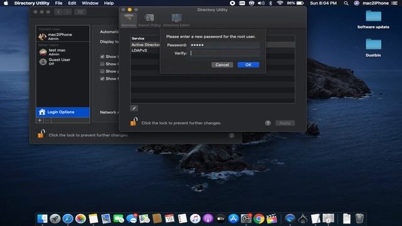Screen dimensions: 402x226
Task: Go back in System Preferences window
Action: tap(58, 12)
